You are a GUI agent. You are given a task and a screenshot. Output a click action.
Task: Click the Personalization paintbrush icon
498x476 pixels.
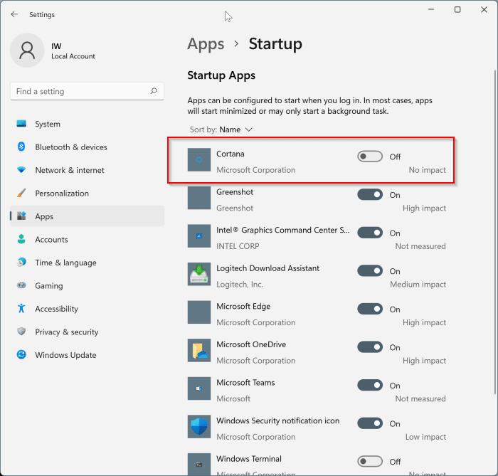[x=21, y=193]
